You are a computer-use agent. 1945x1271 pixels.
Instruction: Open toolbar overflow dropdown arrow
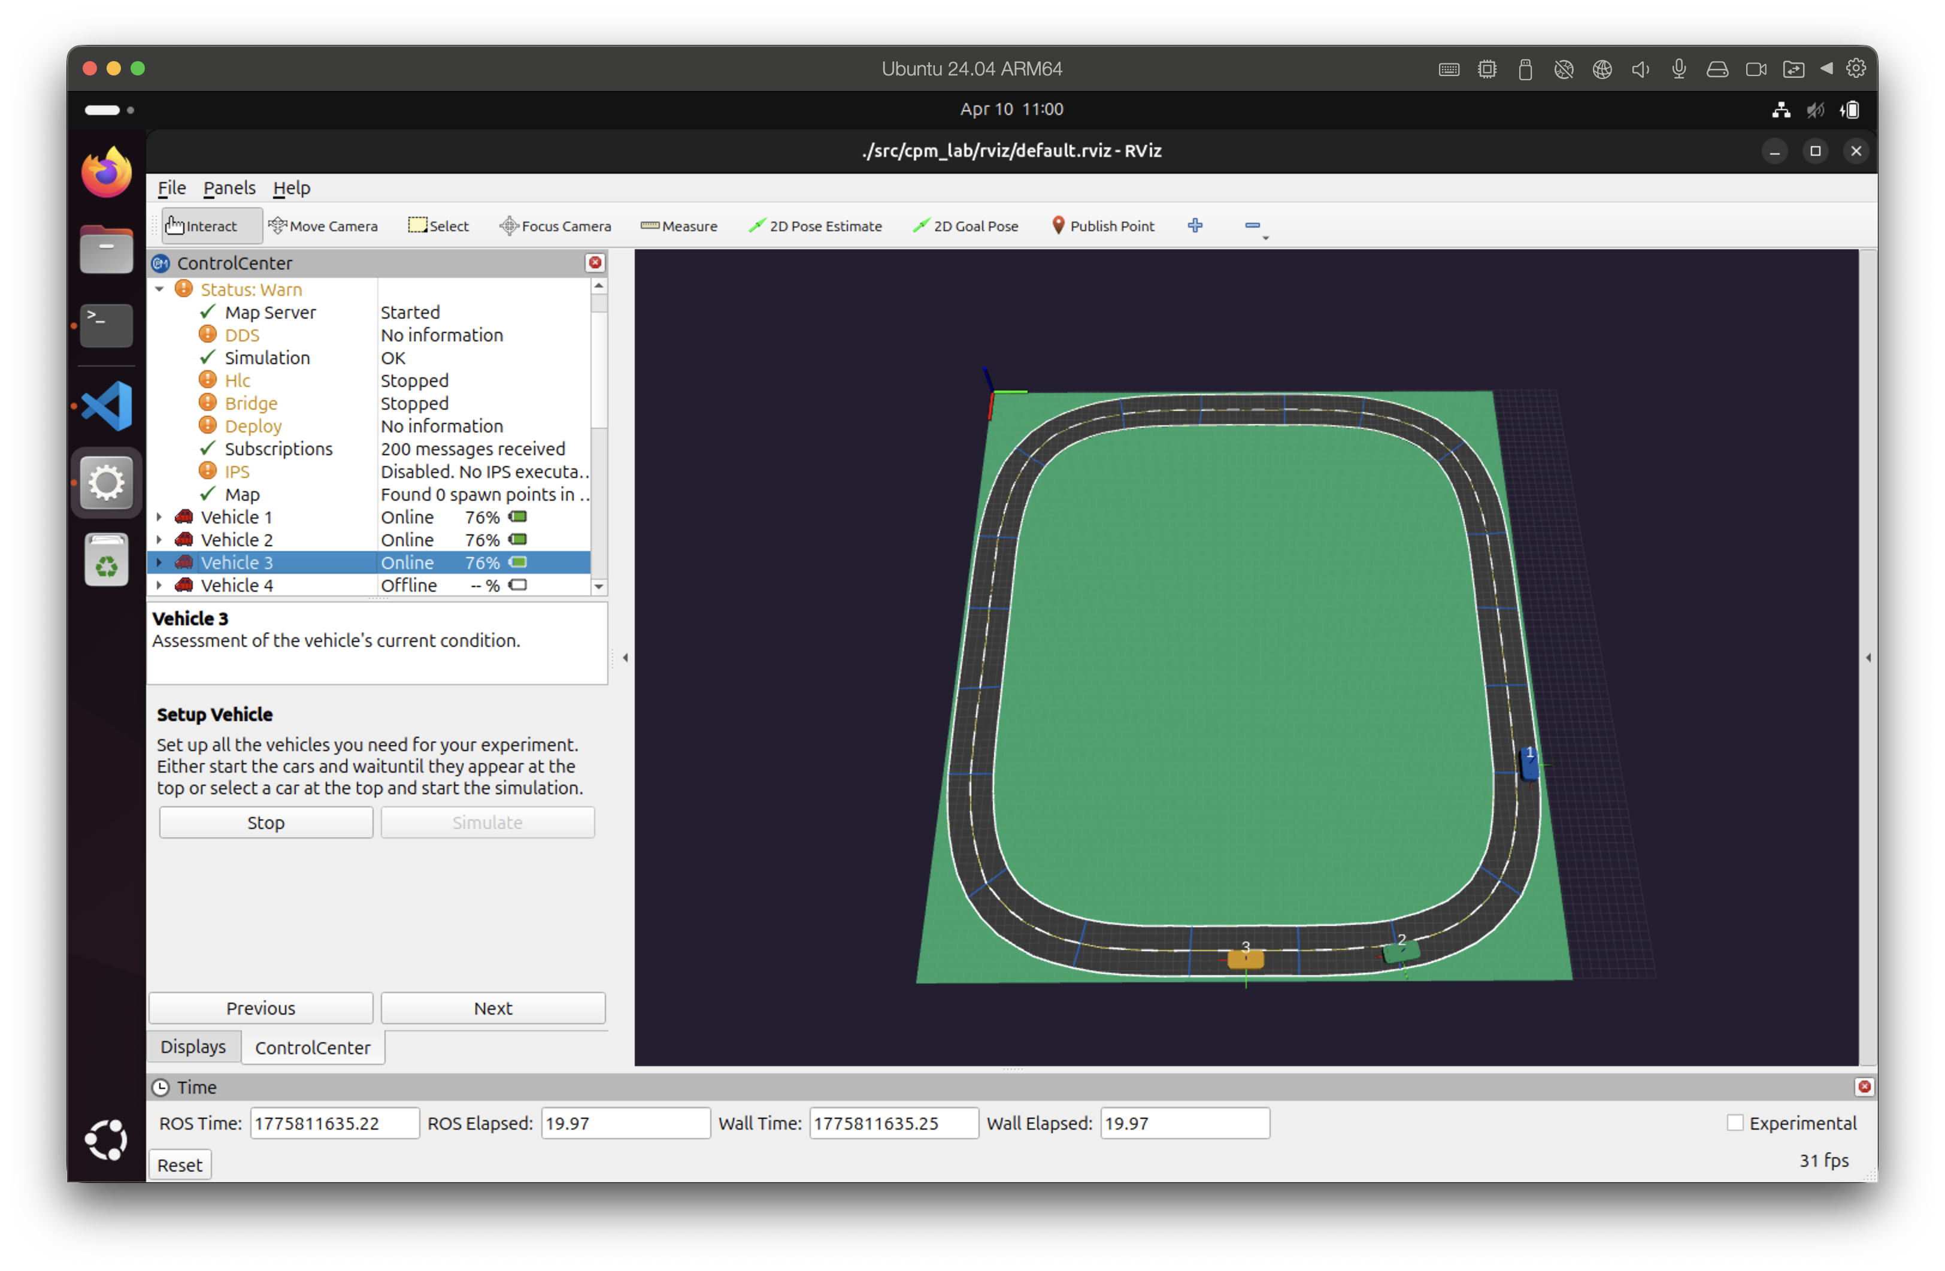[x=1265, y=238]
